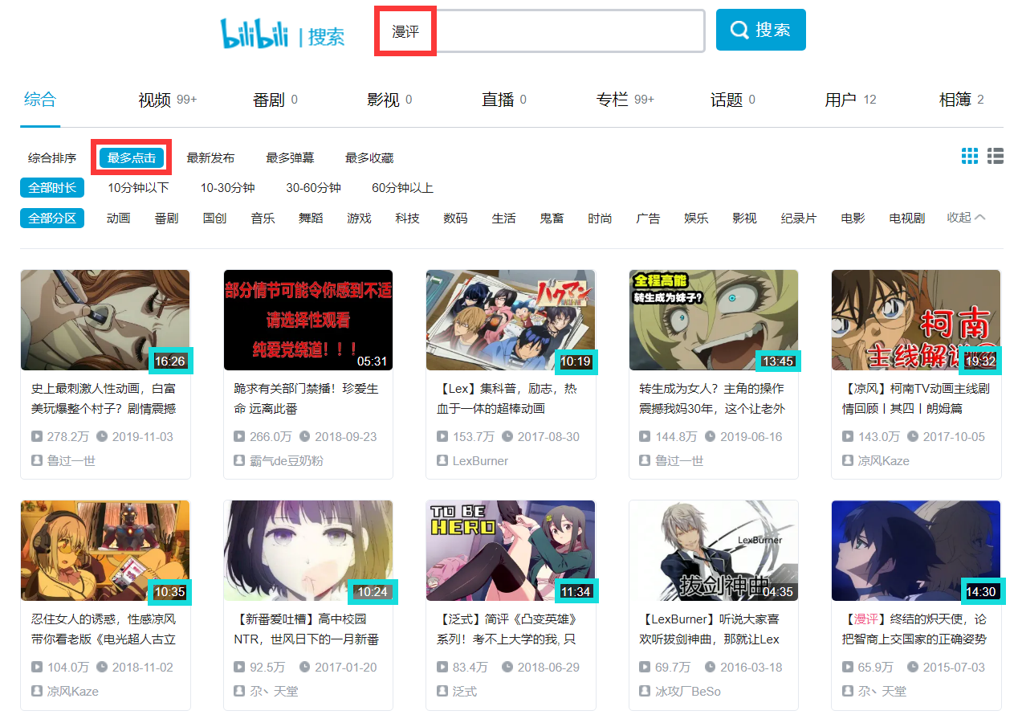Click the uploader icon next to LexBurner
Viewport: 1014px width, 723px height.
pyautogui.click(x=442, y=460)
